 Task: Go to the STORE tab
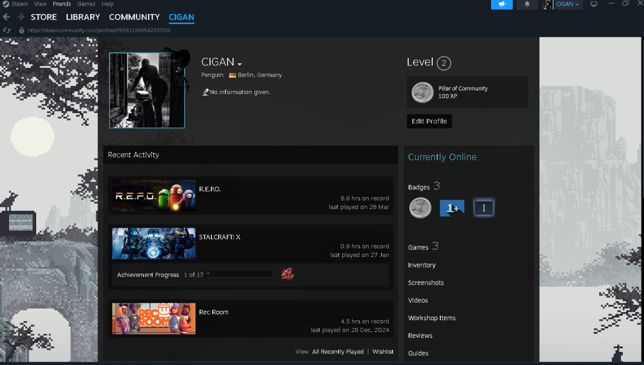tap(44, 17)
